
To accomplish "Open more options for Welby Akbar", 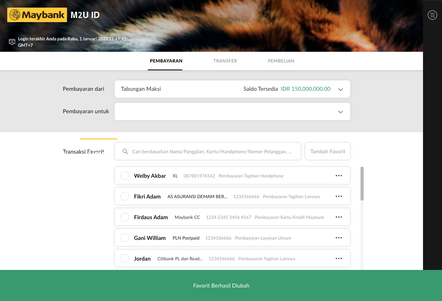I will point(339,176).
